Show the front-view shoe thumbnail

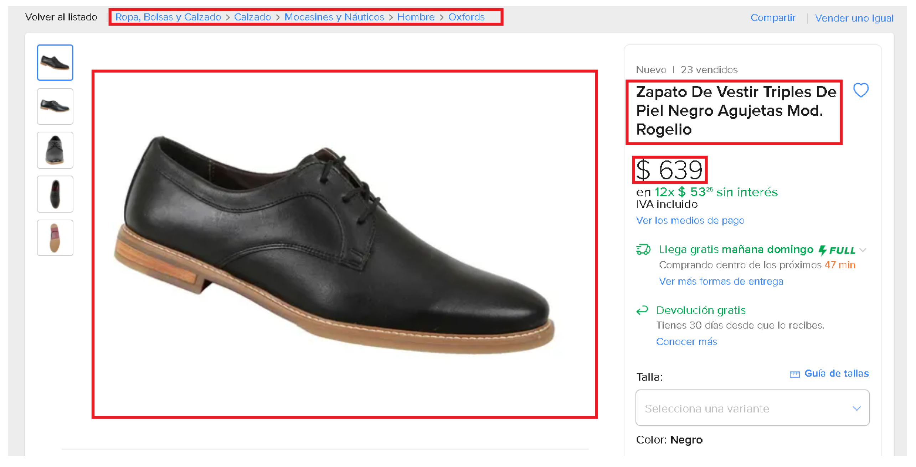[x=55, y=150]
